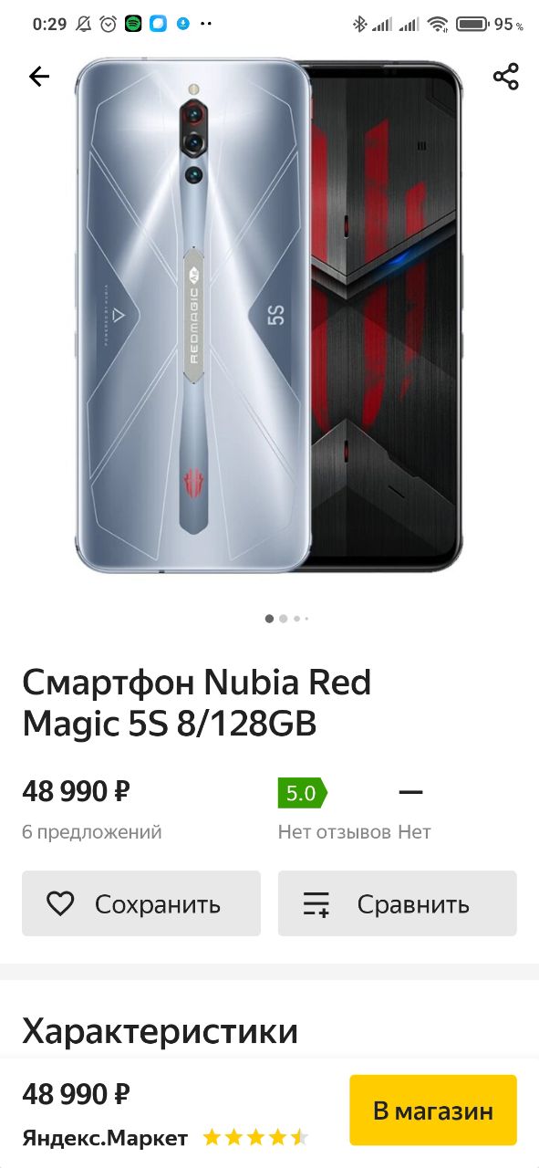The width and height of the screenshot is (539, 1168).
Task: Tap the Nubia Red Magic phone image
Action: pos(269,316)
